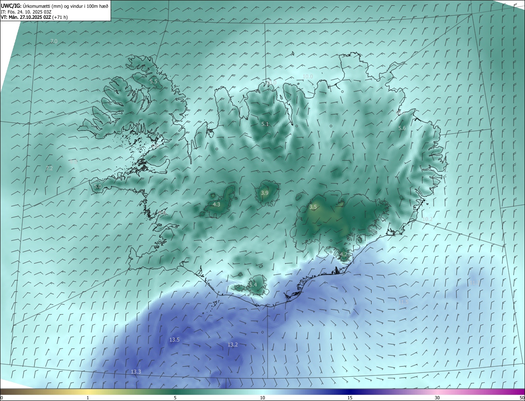Click the 7.2 value label west of Iceland
This screenshot has height=401, width=525.
click(x=49, y=169)
